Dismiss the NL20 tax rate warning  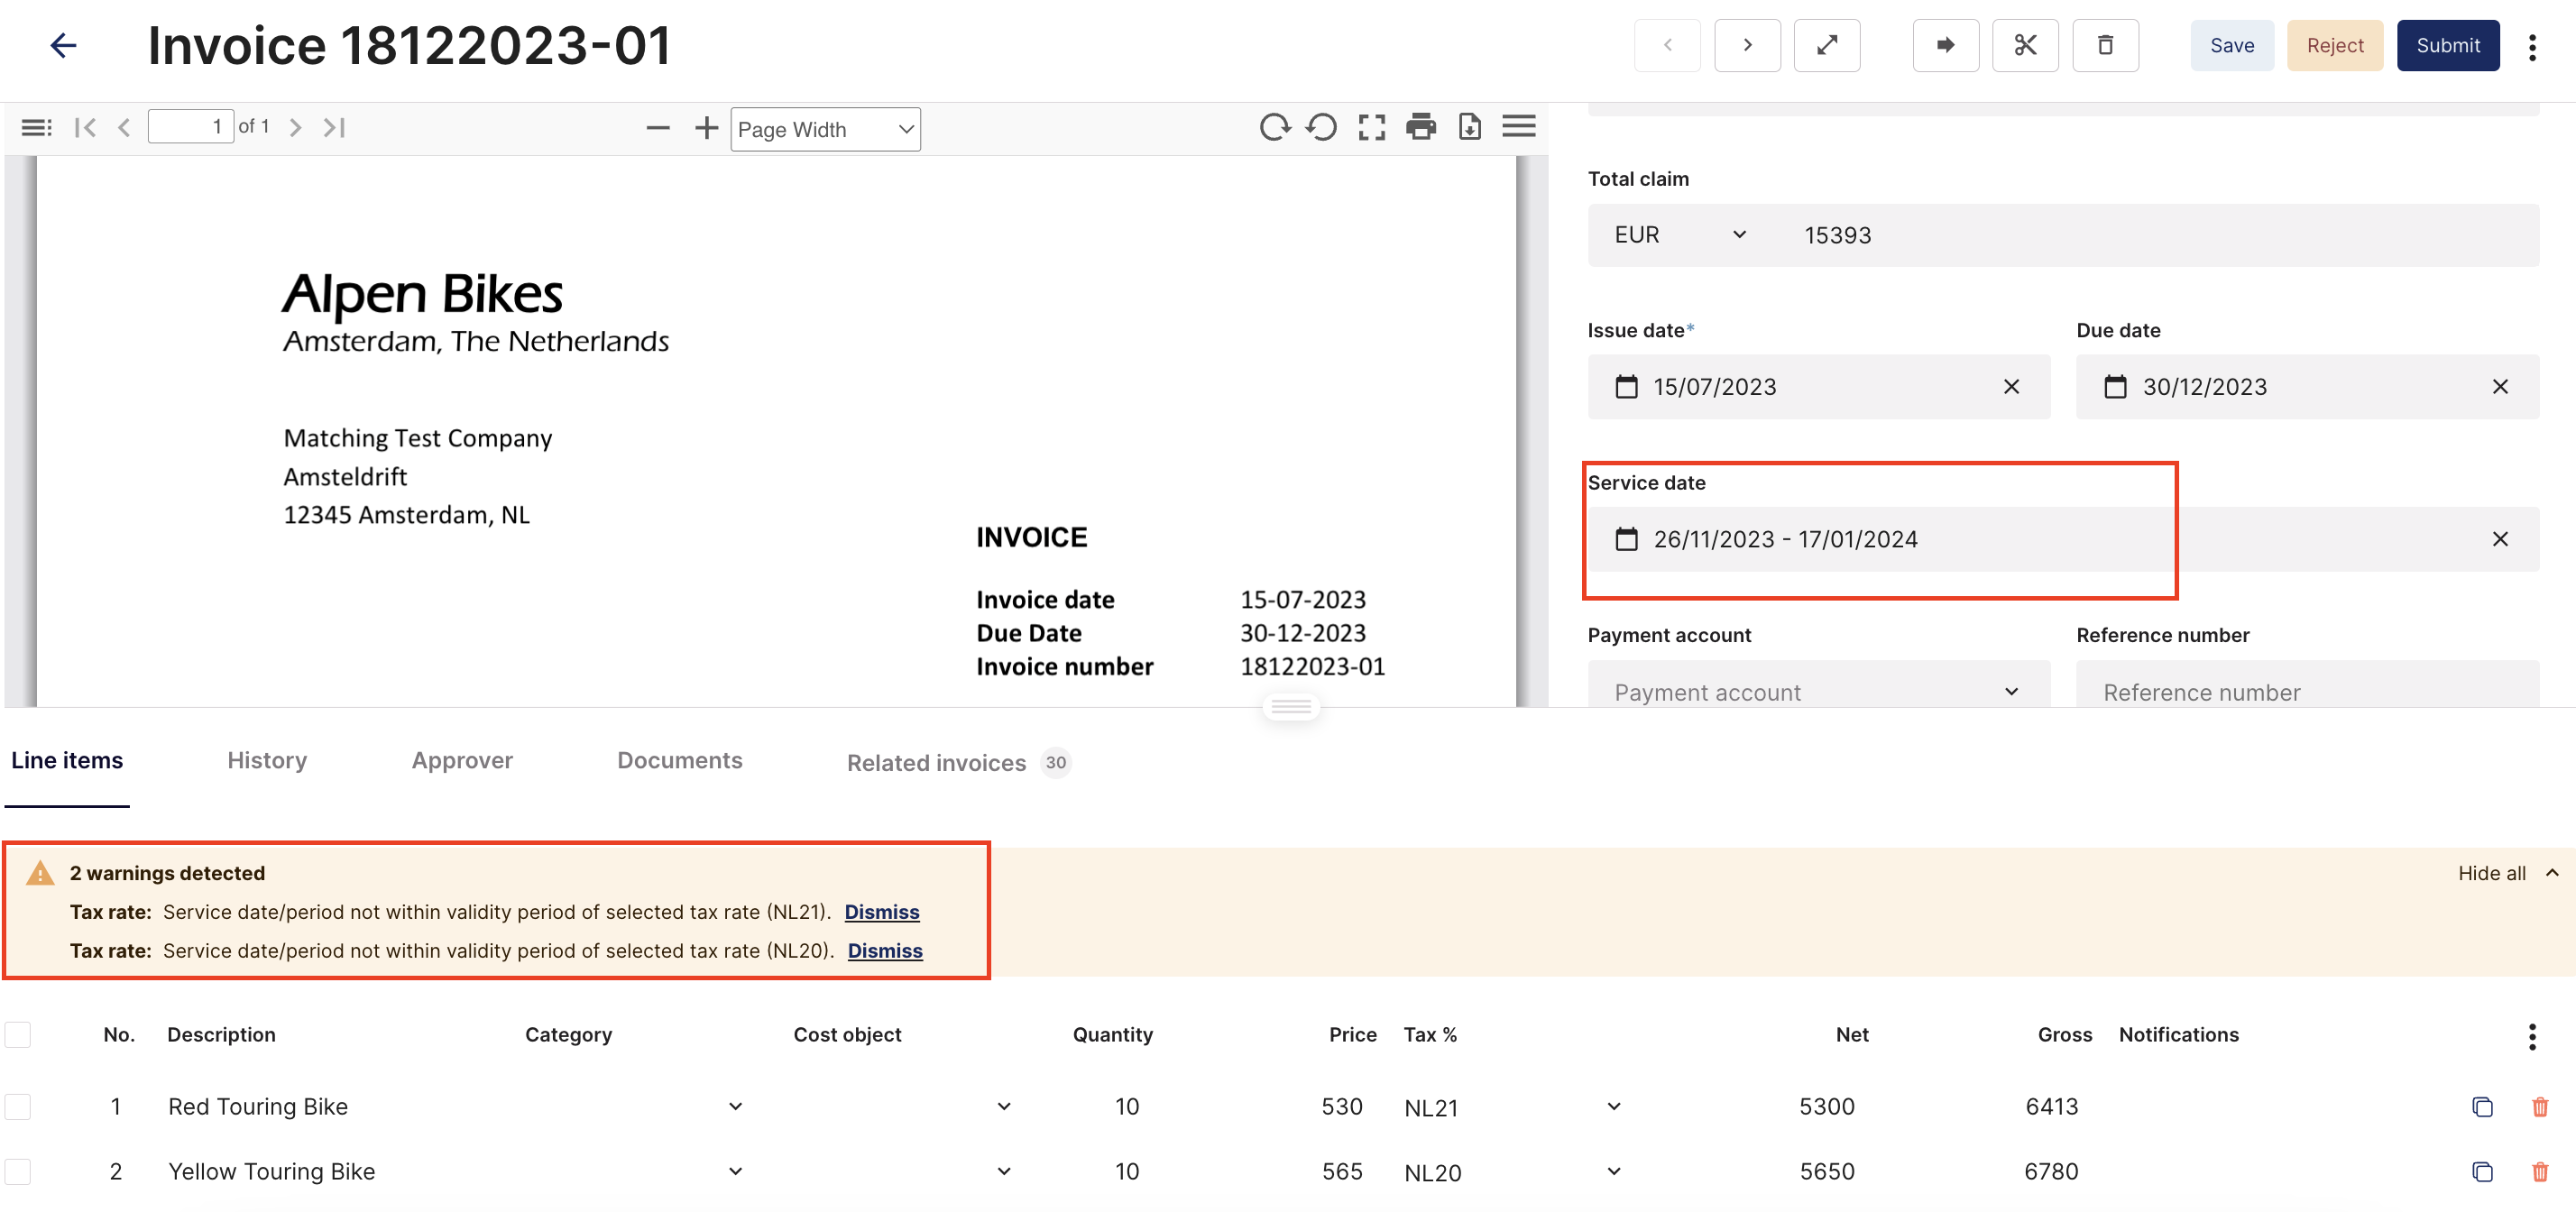(x=884, y=951)
